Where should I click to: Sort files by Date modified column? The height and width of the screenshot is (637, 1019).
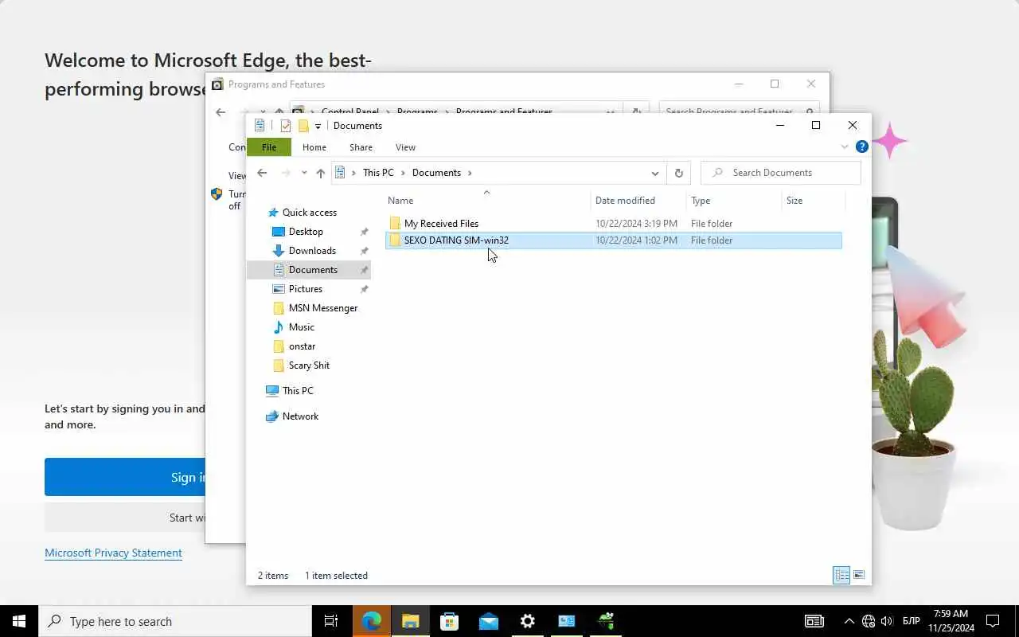coord(638,201)
